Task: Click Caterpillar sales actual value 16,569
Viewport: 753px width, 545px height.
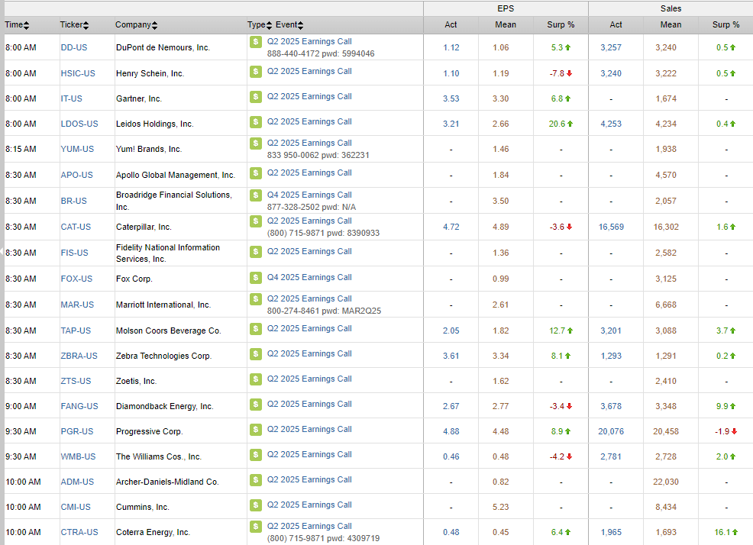Action: 611,227
